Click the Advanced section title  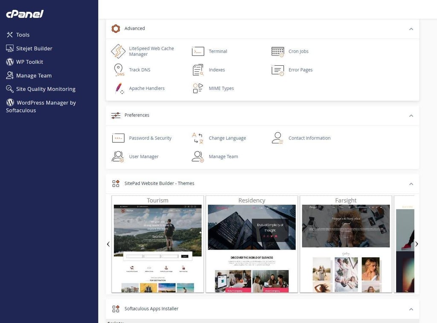tap(134, 29)
